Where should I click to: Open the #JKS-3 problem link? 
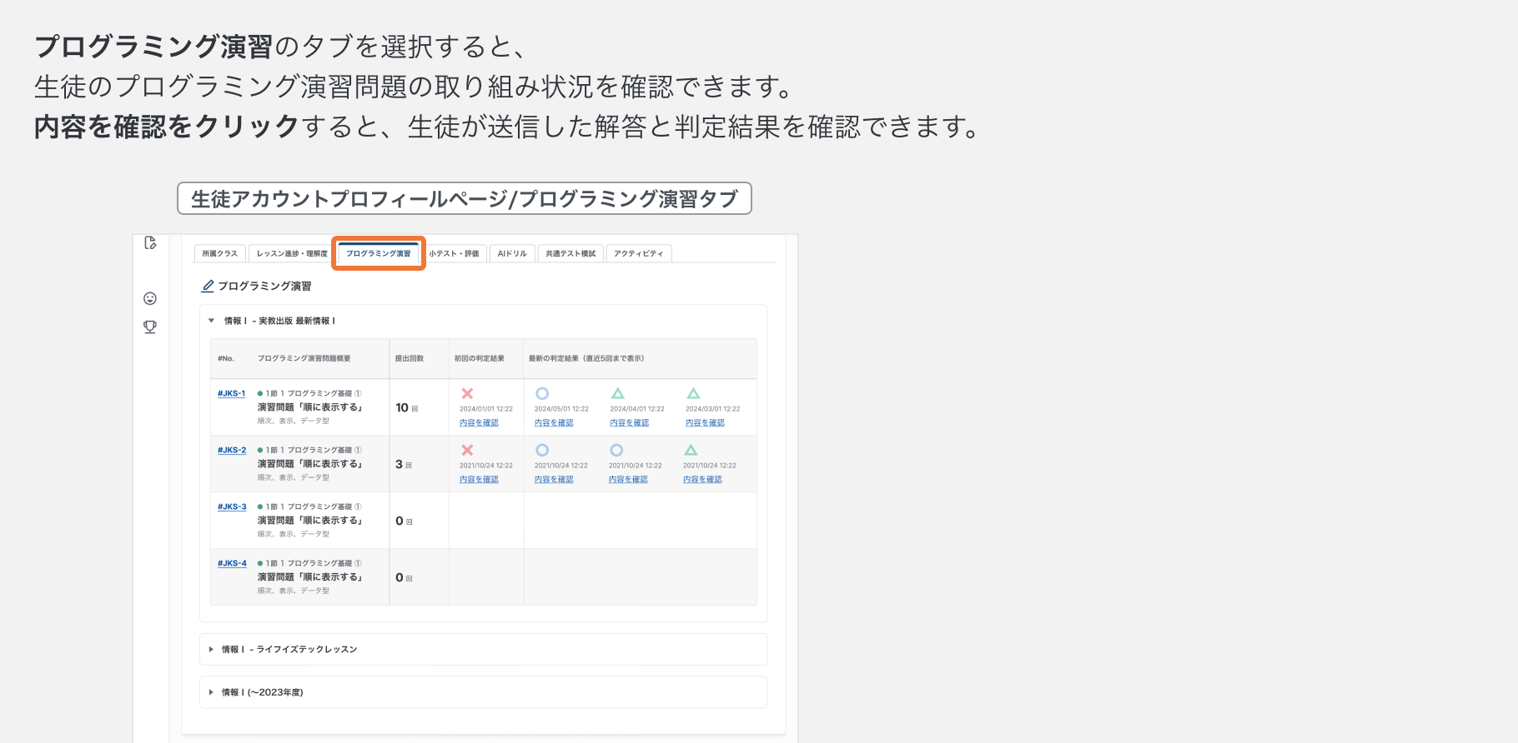232,506
